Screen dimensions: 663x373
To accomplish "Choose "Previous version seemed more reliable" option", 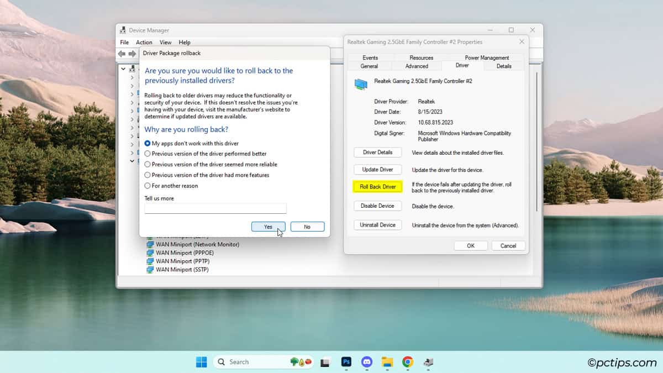I will coord(211,164).
